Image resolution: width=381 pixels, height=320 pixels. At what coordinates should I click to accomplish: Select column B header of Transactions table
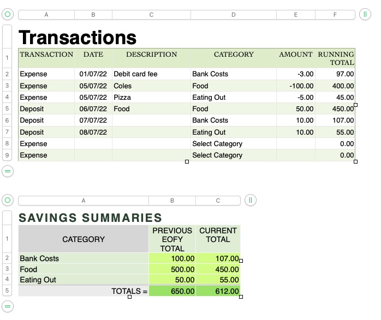coord(93,15)
